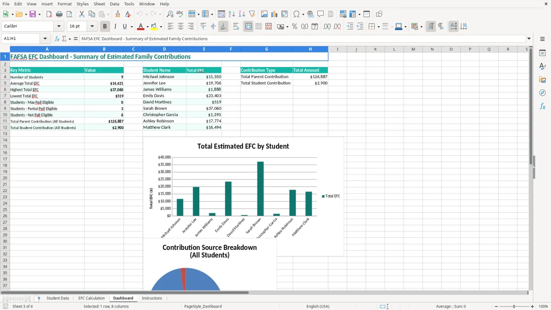Click the sidebar settings hamburger button

(542, 39)
